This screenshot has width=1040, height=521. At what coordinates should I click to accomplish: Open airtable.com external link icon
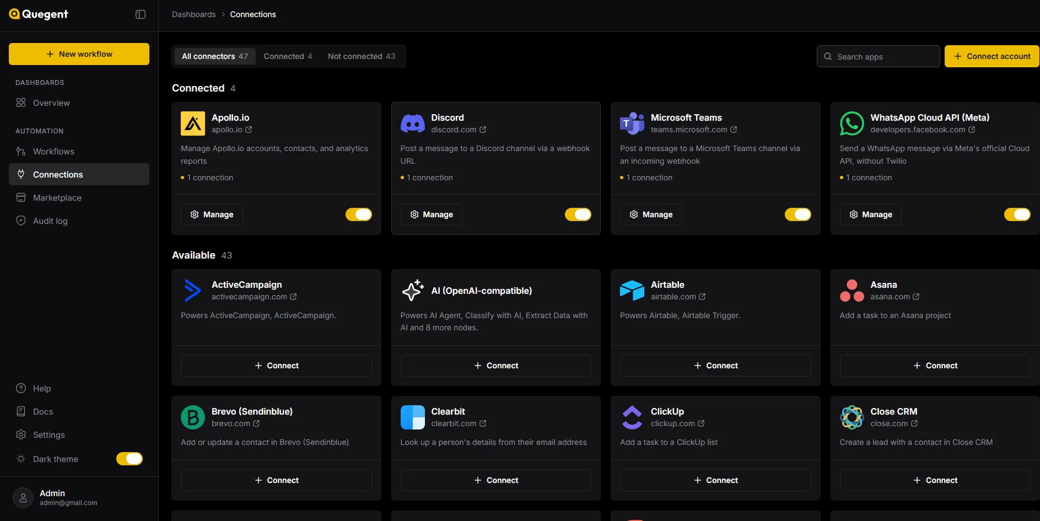click(702, 297)
